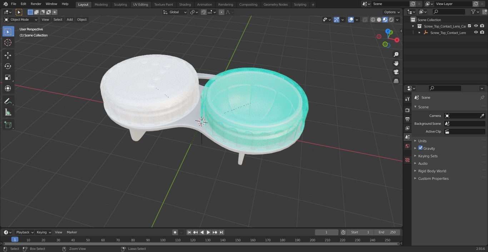Open the Texture properties tab icon
The image size is (488, 252).
point(407,160)
